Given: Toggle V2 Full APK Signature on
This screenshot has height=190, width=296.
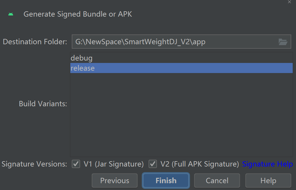Looking at the screenshot, I should click(153, 164).
